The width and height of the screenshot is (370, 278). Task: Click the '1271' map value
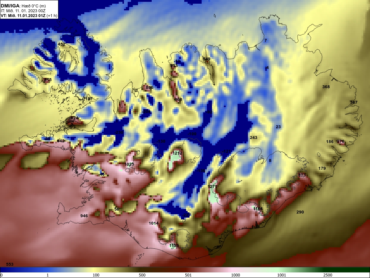point(212,186)
